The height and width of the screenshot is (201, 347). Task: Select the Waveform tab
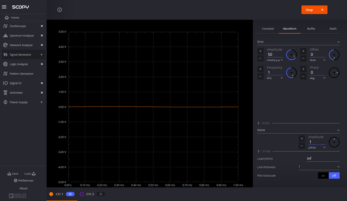coord(290,29)
